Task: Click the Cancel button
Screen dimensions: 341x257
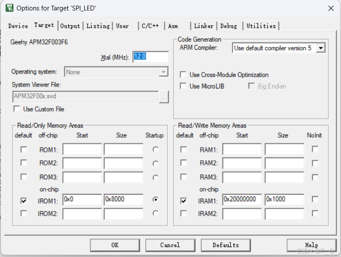Action: click(x=170, y=245)
